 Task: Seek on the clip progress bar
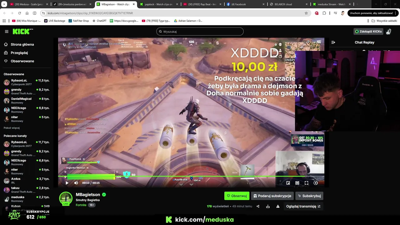pos(191,177)
